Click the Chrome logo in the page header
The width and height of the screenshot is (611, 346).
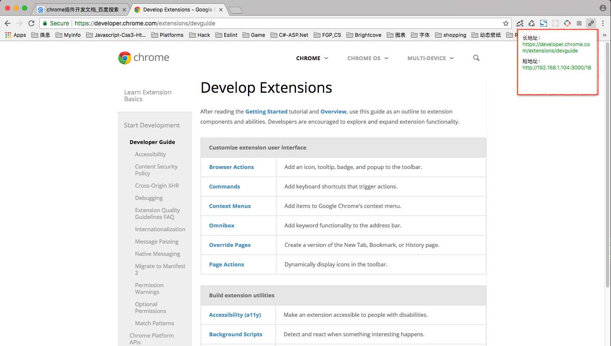point(144,58)
